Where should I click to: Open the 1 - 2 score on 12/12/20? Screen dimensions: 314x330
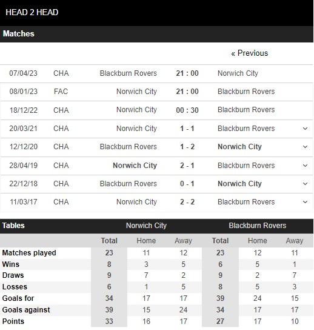pos(187,147)
